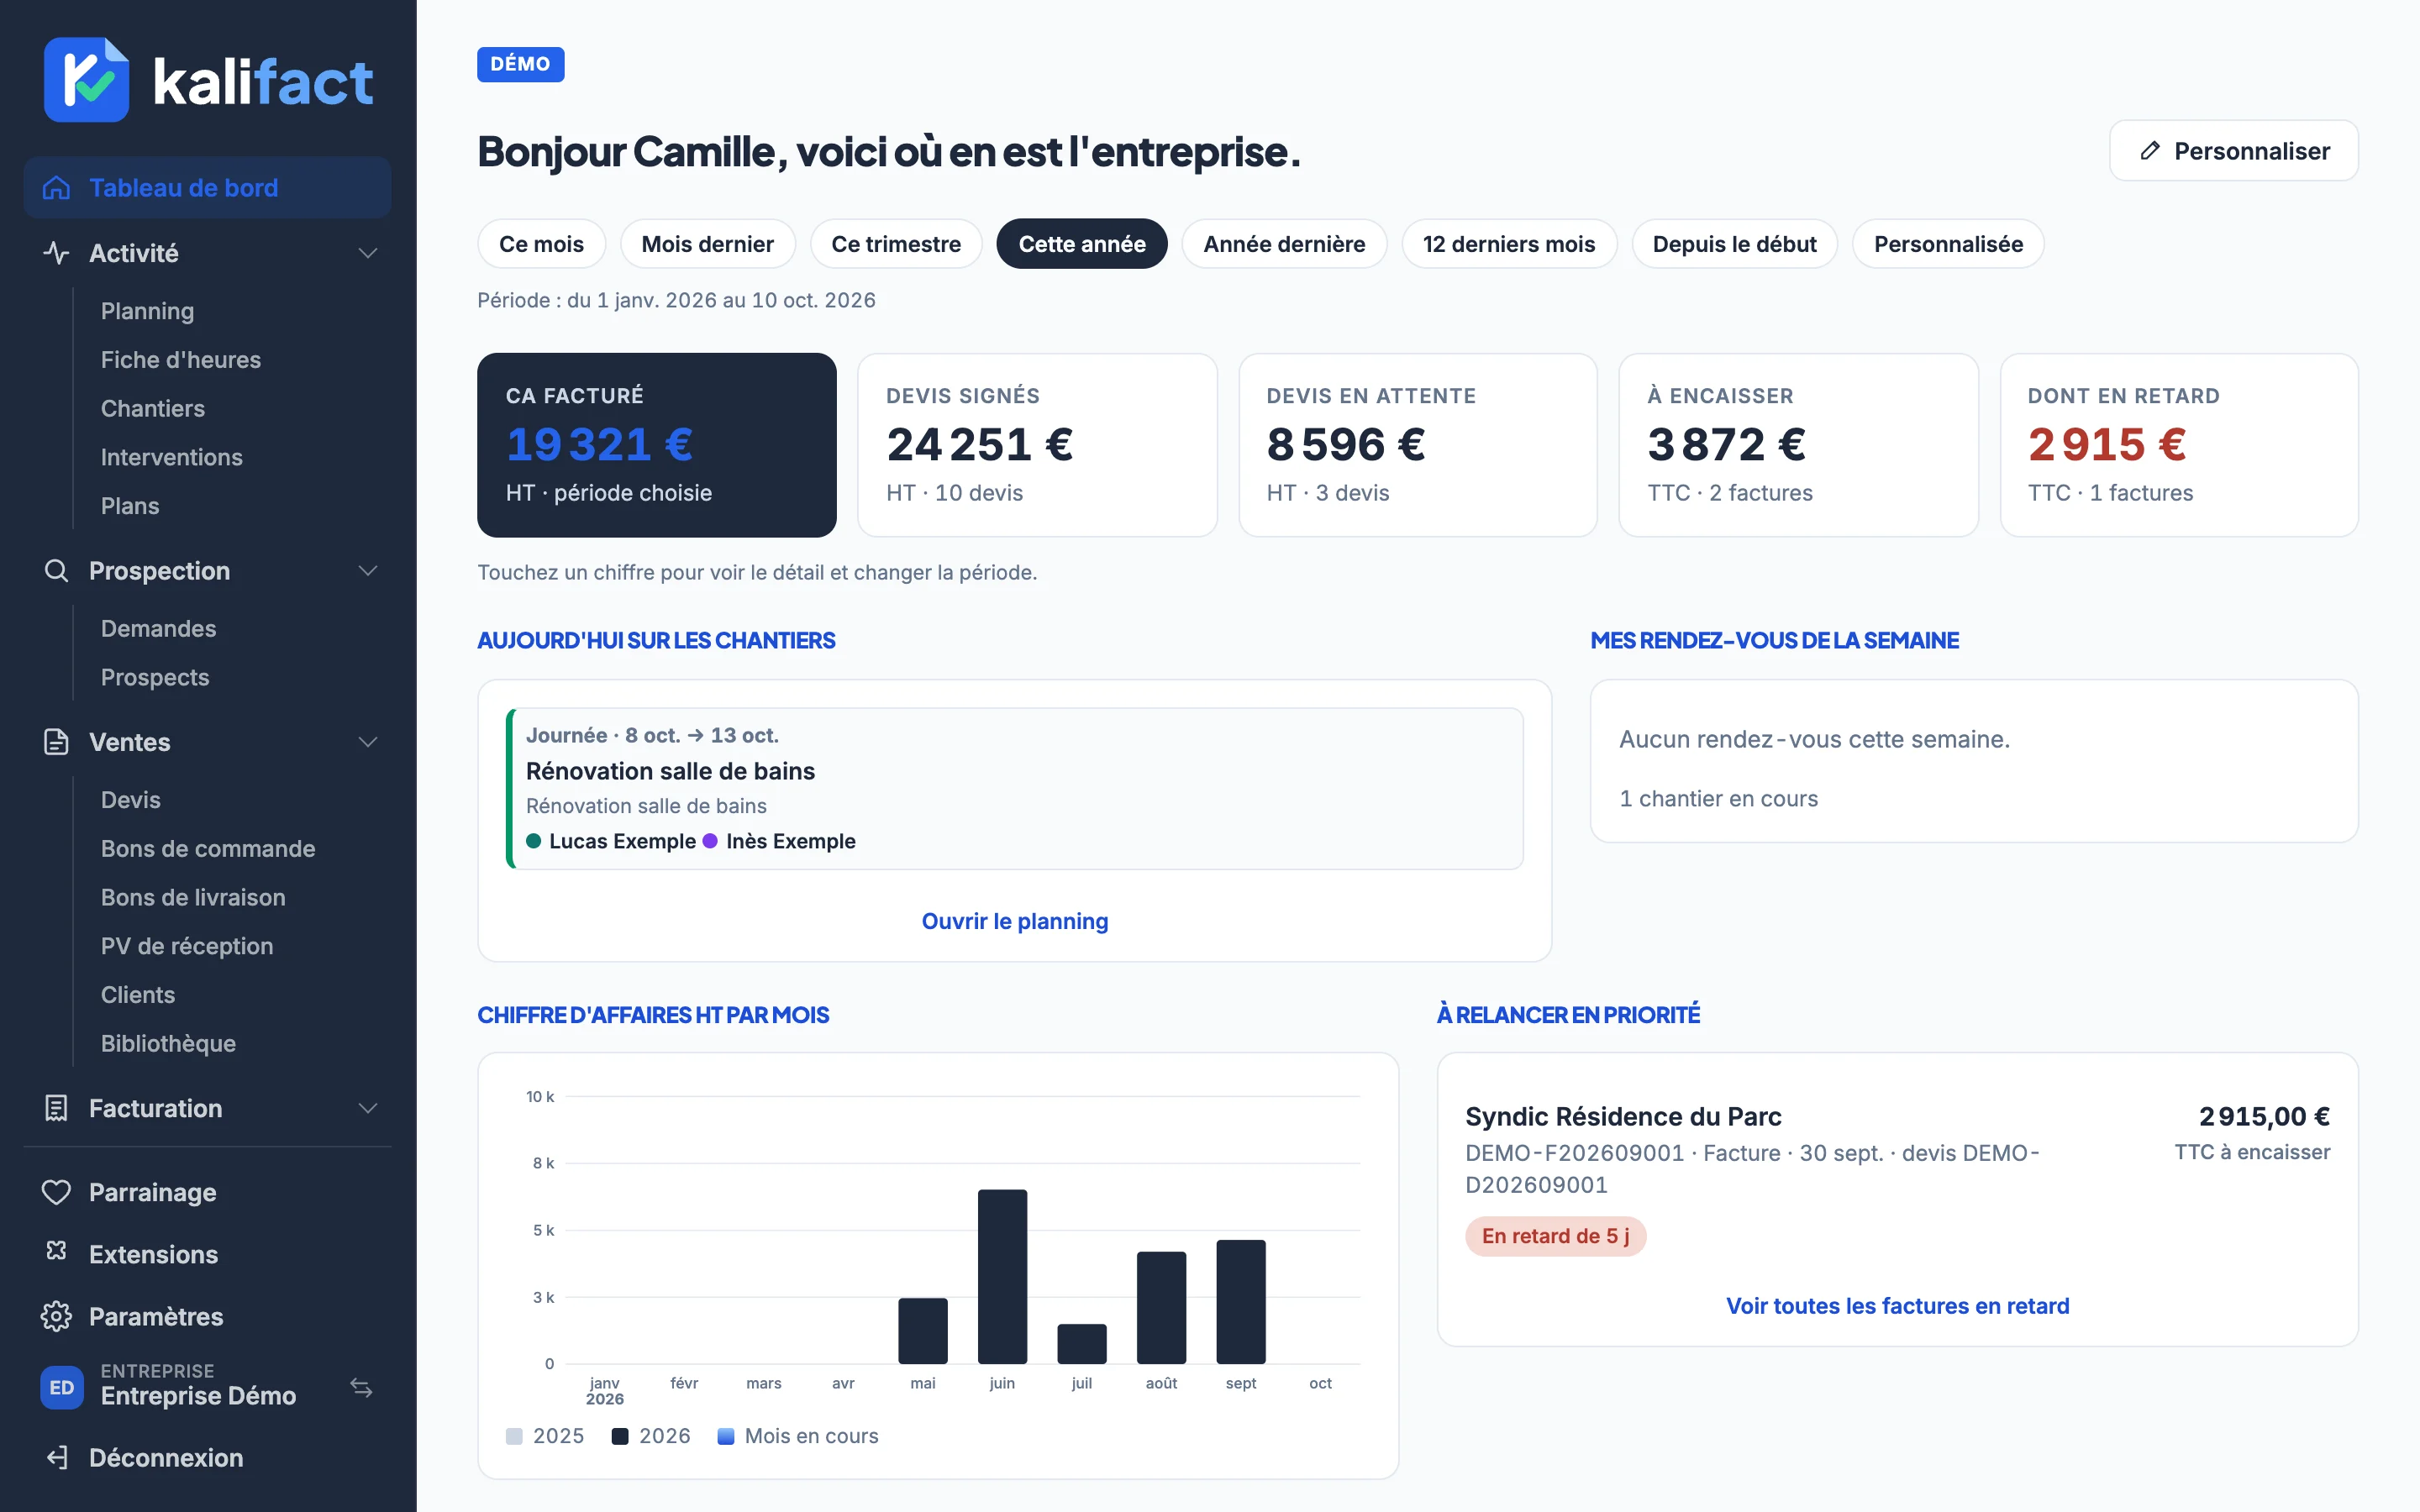Click the Mois en cours legend swatch
Image resolution: width=2420 pixels, height=1512 pixels.
[x=726, y=1436]
